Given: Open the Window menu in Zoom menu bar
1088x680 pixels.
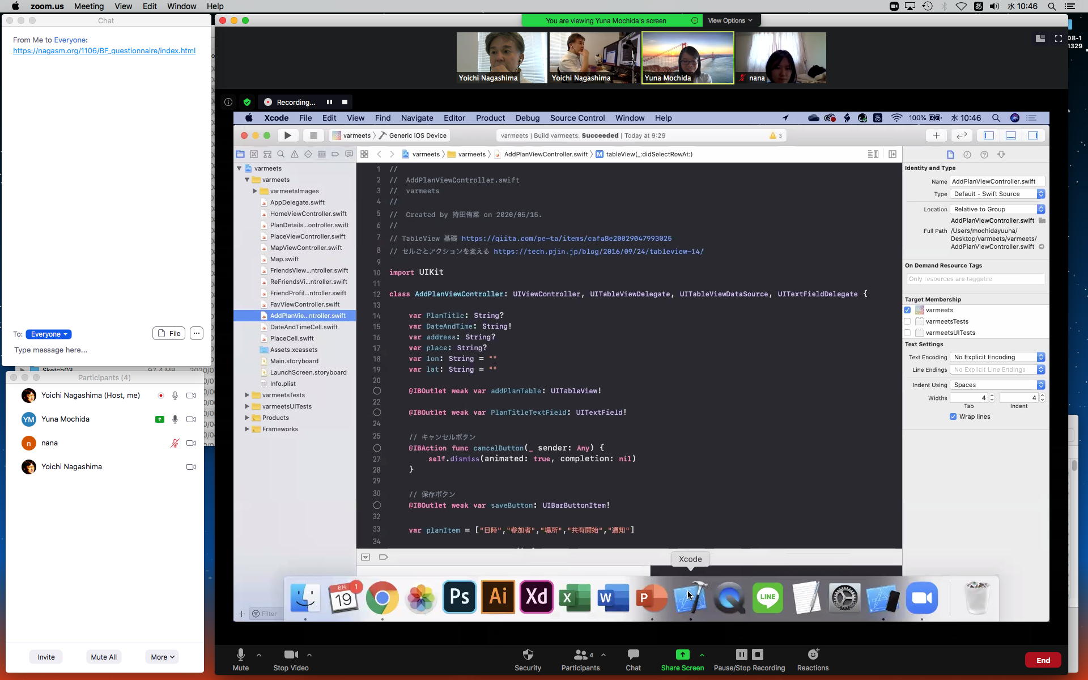Looking at the screenshot, I should [x=181, y=6].
